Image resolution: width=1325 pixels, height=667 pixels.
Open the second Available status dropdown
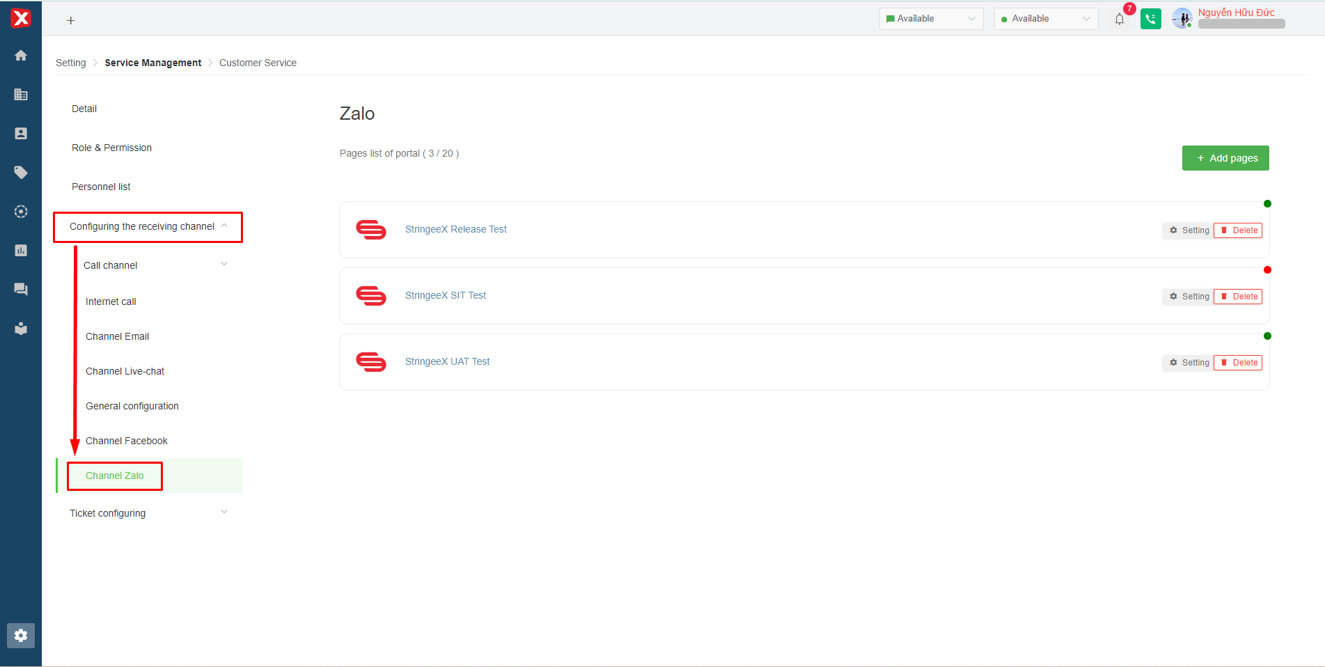pyautogui.click(x=1046, y=19)
